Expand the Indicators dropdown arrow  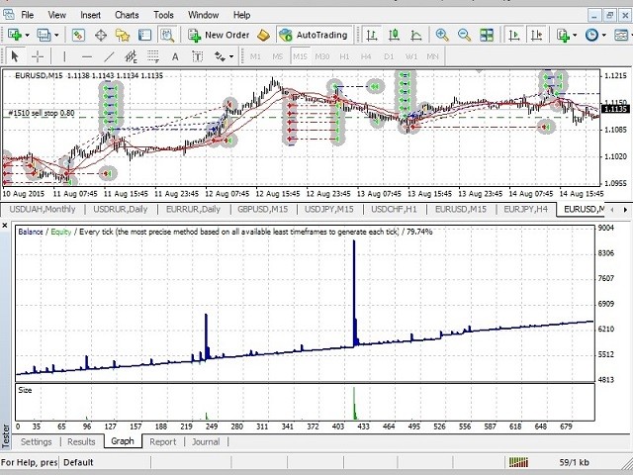click(575, 36)
